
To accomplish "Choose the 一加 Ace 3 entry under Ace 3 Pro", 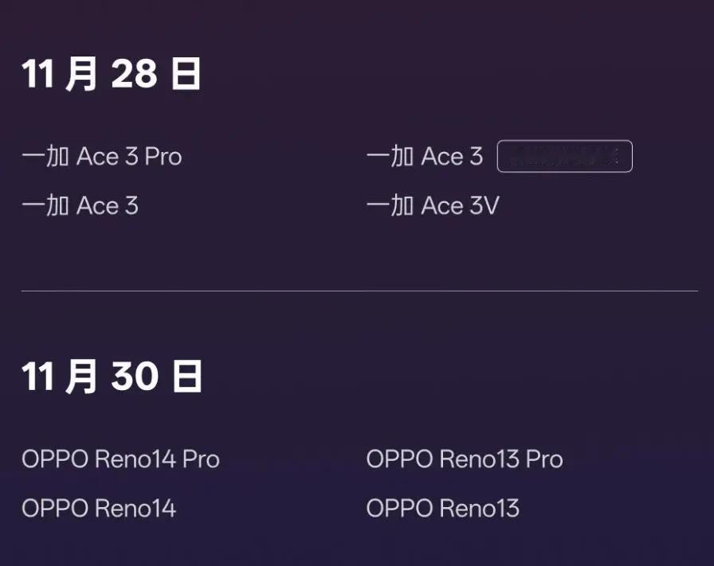I will pos(80,206).
